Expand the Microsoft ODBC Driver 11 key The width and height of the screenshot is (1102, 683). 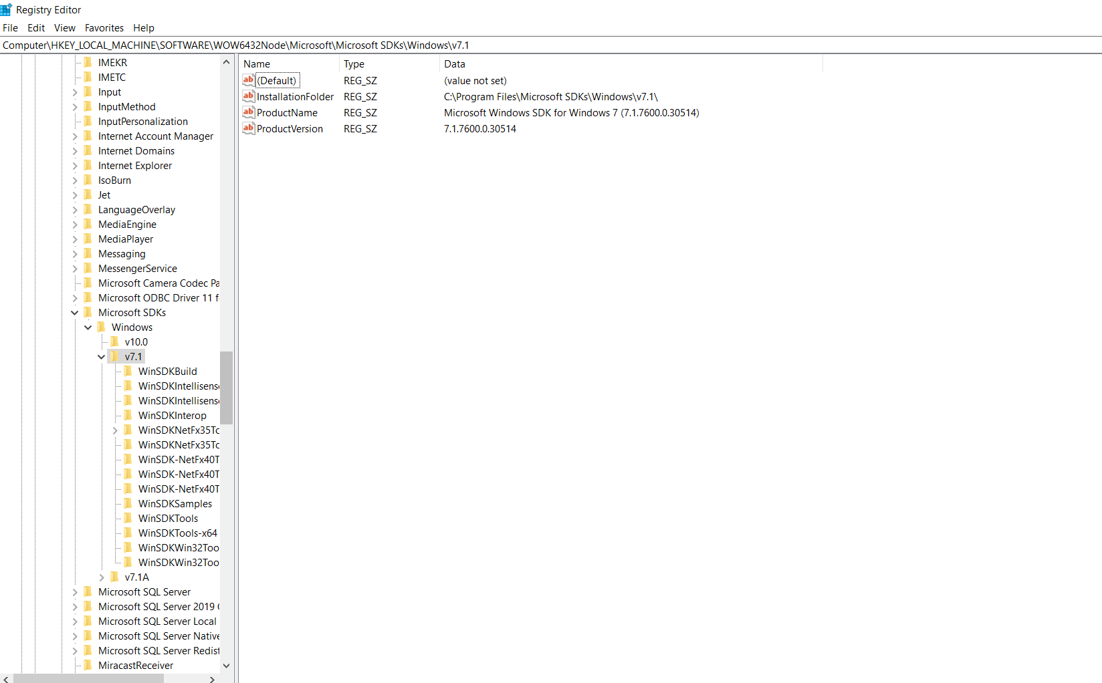pyautogui.click(x=75, y=298)
